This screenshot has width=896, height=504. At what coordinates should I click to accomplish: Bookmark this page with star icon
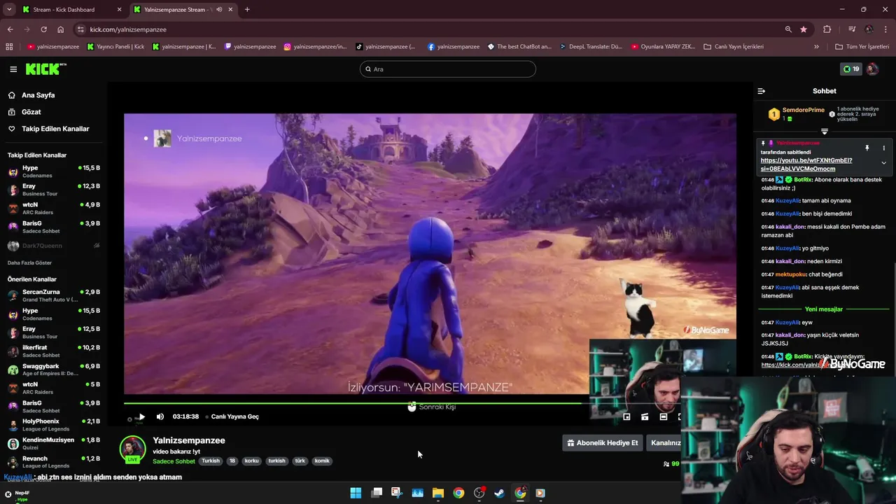coord(804,29)
